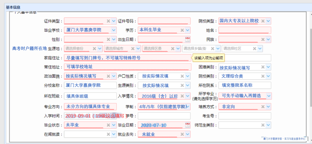This screenshot has width=312, height=144.
Task: Open the 户口性质 dropdown arrow
Action: [188, 76]
